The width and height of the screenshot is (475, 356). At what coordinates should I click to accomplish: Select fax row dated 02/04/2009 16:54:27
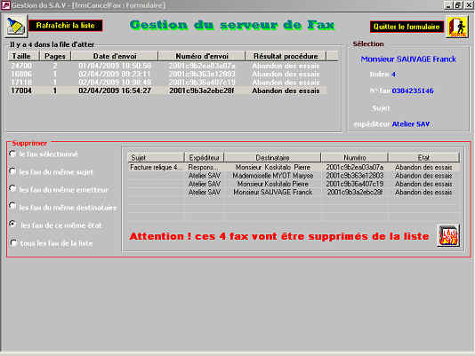168,91
